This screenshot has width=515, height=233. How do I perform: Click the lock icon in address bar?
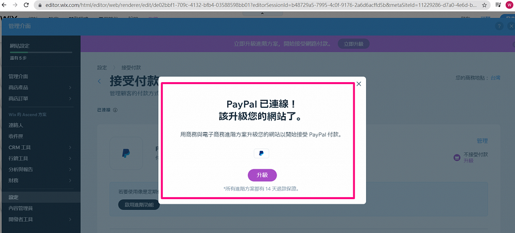[40, 5]
